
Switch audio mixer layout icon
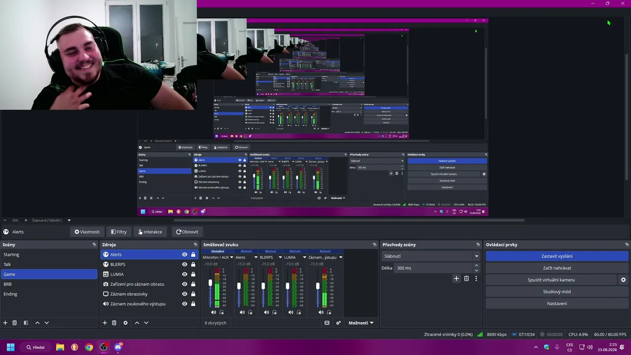327,323
